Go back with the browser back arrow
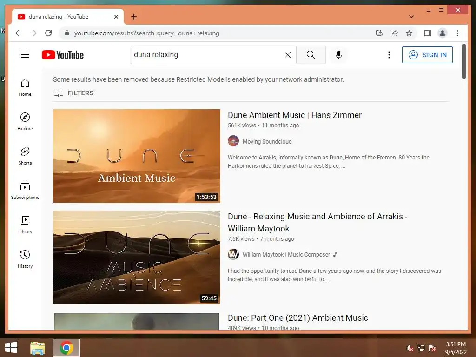476x357 pixels. pos(19,33)
